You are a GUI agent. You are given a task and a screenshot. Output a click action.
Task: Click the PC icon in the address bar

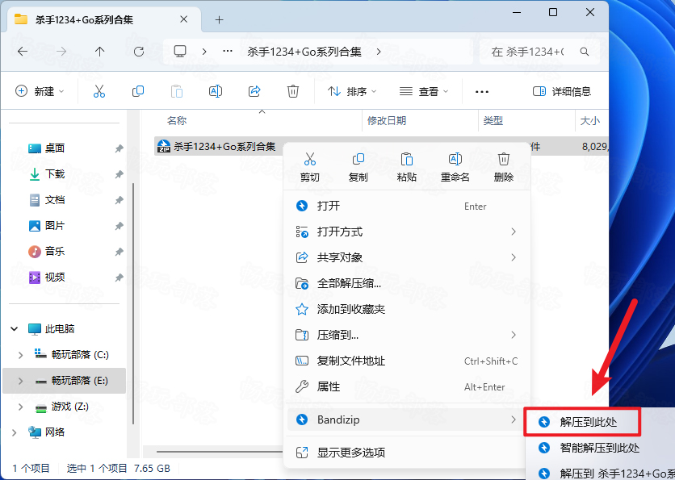[180, 52]
